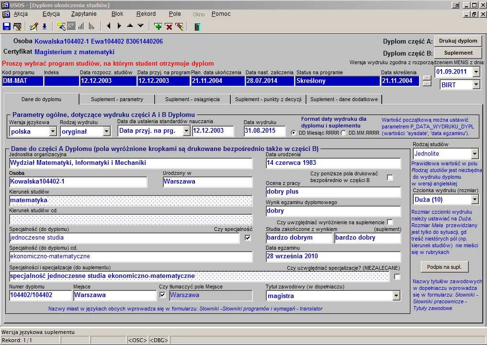This screenshot has width=487, height=345.
Task: Go to previous block with left arrow
Action: click(108, 26)
